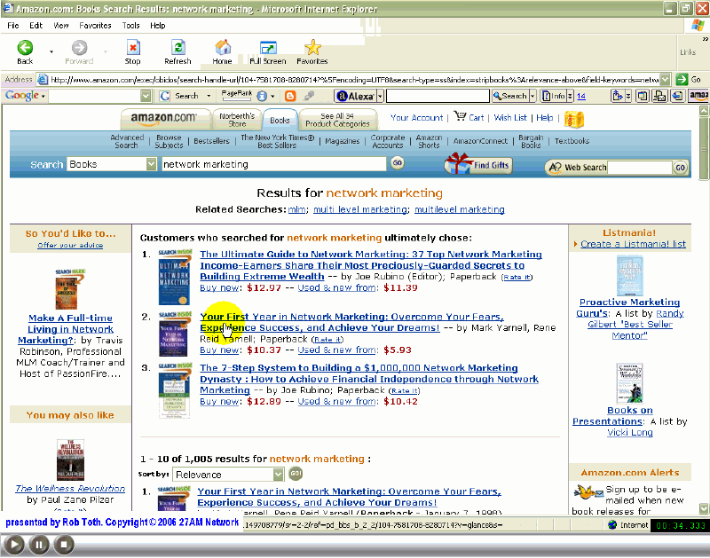The height and width of the screenshot is (558, 710).
Task: Pause the video playback
Action: tap(40, 544)
